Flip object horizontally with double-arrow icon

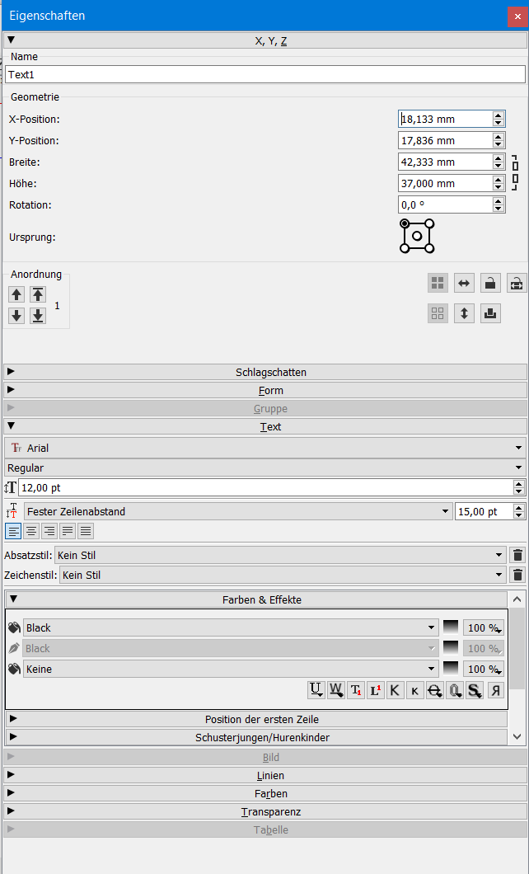point(464,283)
